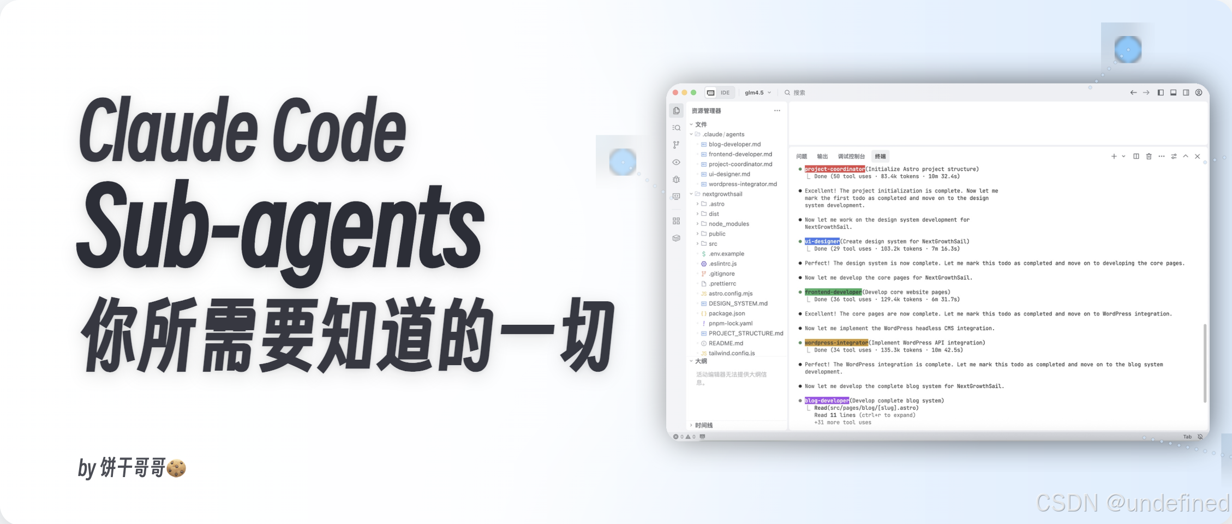The width and height of the screenshot is (1232, 524).
Task: Collapse the 文件 section
Action: click(698, 124)
